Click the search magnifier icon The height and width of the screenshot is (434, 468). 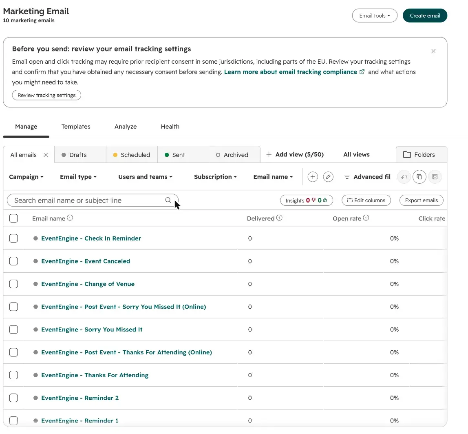[x=168, y=200]
